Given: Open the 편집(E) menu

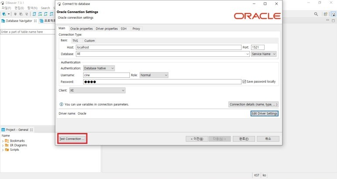Looking at the screenshot, I should click(x=19, y=8).
